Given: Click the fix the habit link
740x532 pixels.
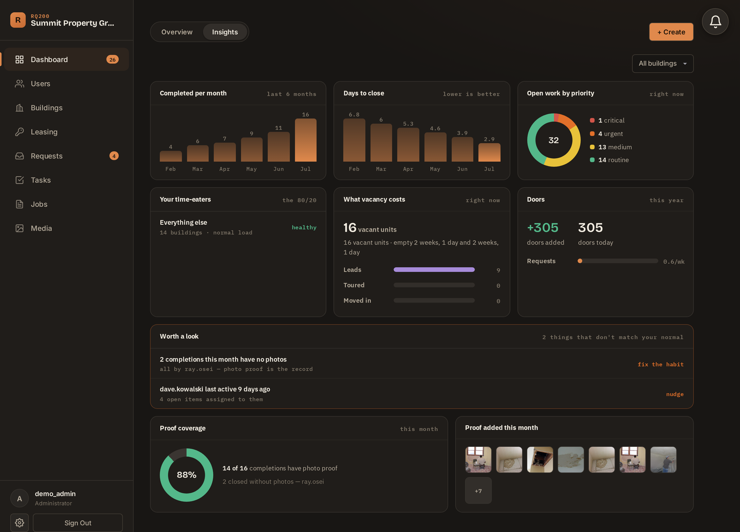Looking at the screenshot, I should 660,364.
